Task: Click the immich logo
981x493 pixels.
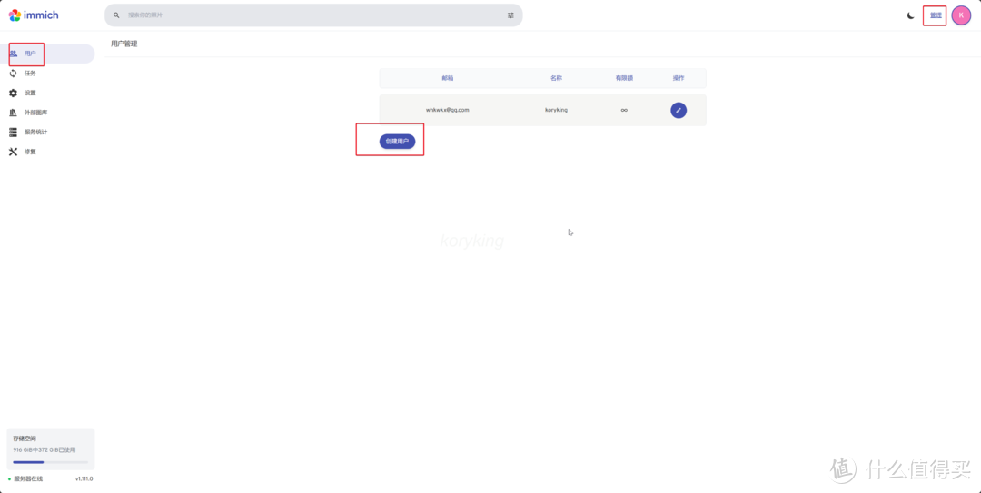Action: tap(34, 15)
